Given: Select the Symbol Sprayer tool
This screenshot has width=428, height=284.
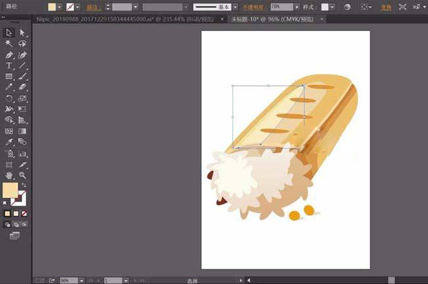Looking at the screenshot, I should 10,154.
